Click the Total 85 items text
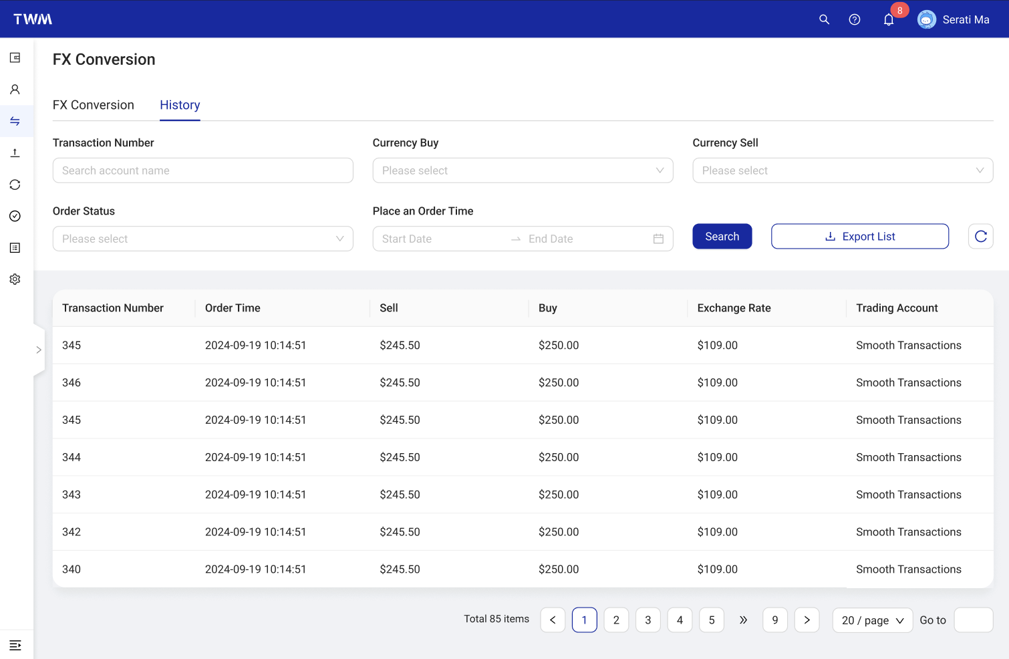This screenshot has height=659, width=1009. pos(496,619)
